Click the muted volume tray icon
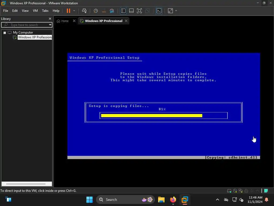Screen dimensions: 274x206 (241, 200)
